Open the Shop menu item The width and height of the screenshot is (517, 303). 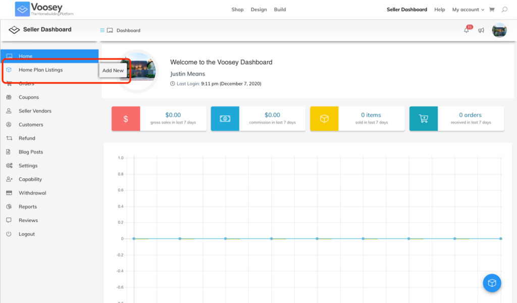coord(237,10)
